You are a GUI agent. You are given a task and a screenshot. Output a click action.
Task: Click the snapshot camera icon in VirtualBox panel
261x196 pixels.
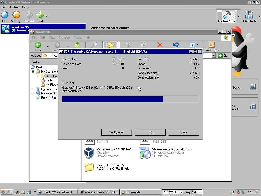point(253,107)
